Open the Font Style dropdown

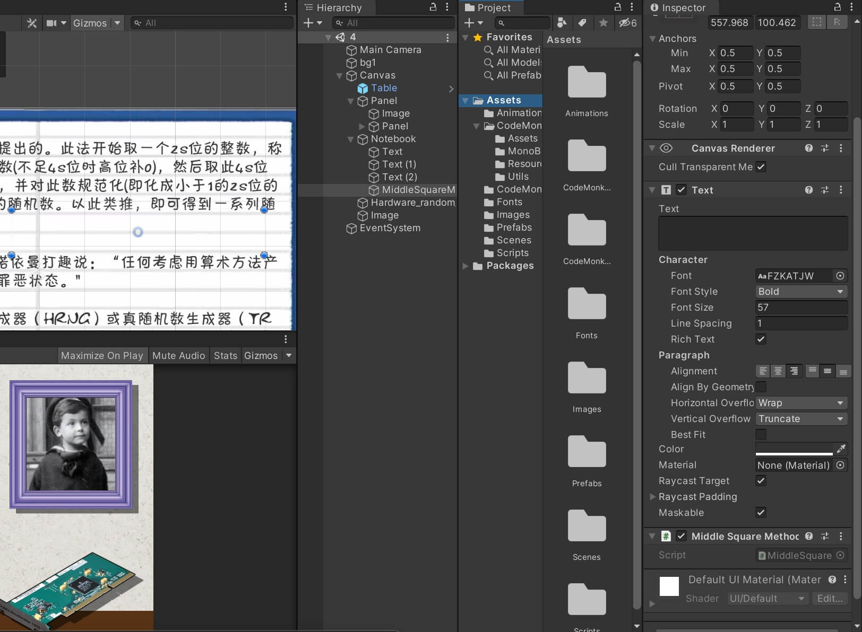[x=800, y=292]
